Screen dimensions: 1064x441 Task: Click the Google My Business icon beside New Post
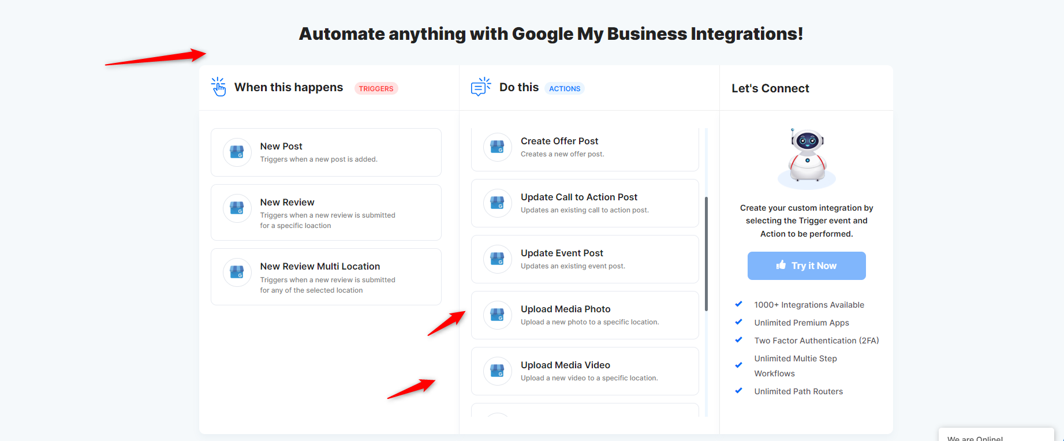tap(237, 152)
